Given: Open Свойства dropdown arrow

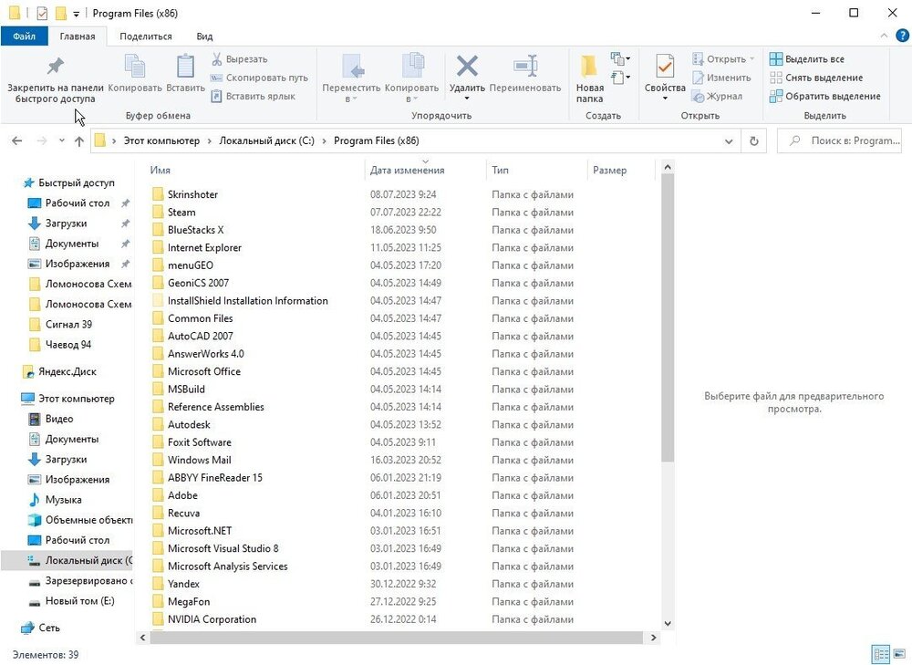Looking at the screenshot, I should (x=665, y=99).
